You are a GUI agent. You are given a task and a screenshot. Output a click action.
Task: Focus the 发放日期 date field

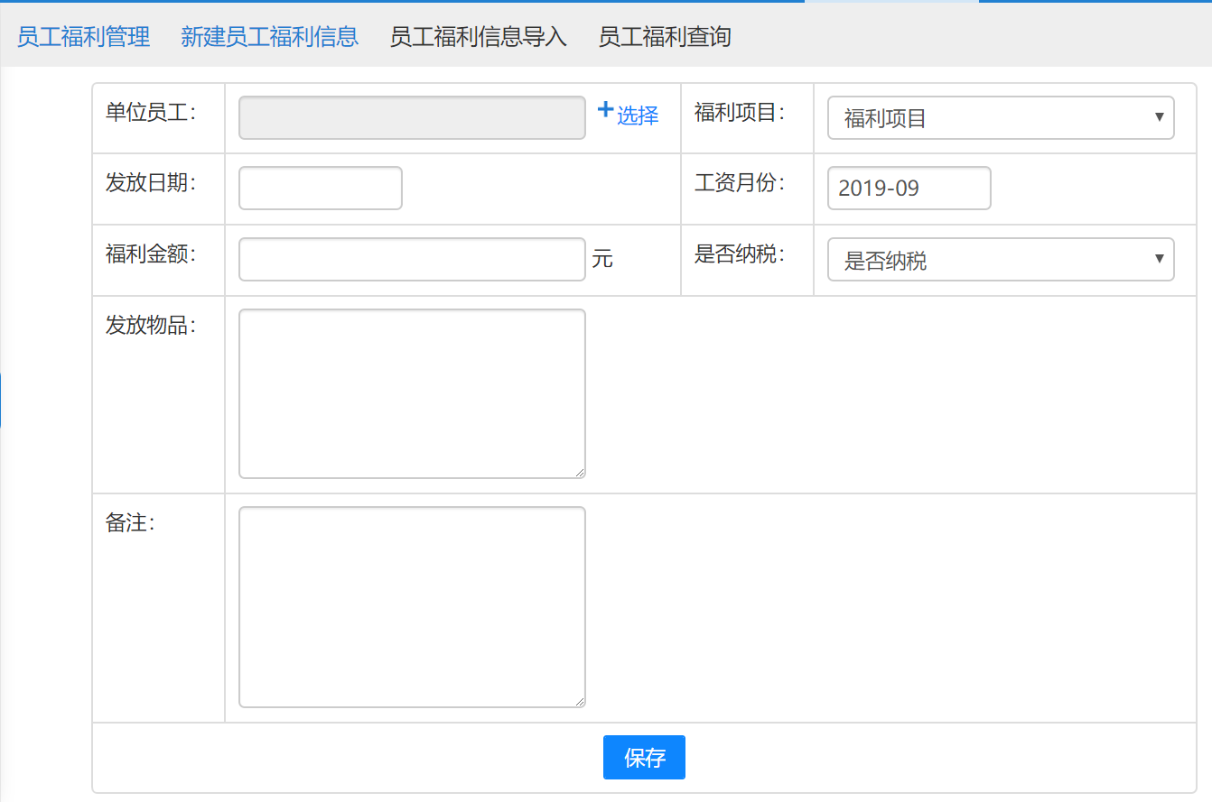(321, 189)
